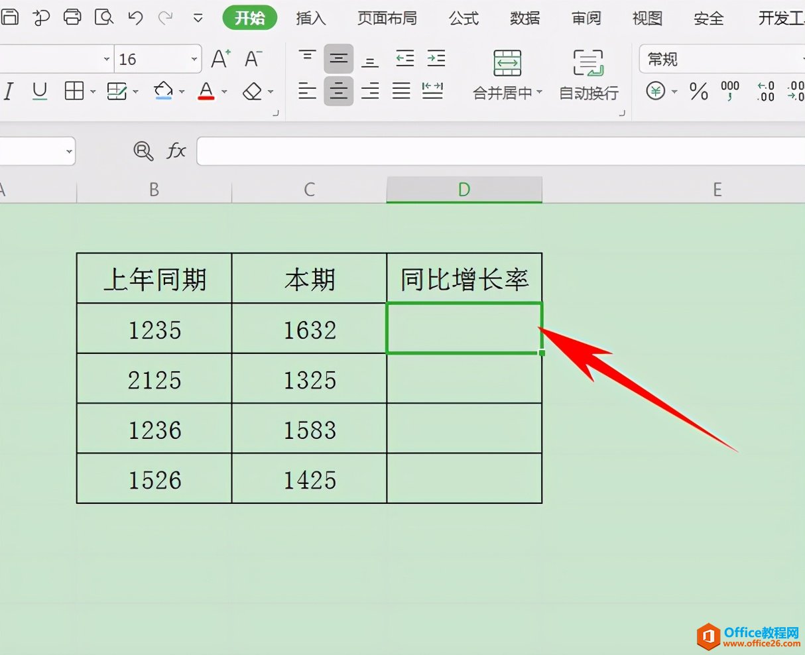The height and width of the screenshot is (655, 805).
Task: Open the Name Box dropdown arrow
Action: 69,152
